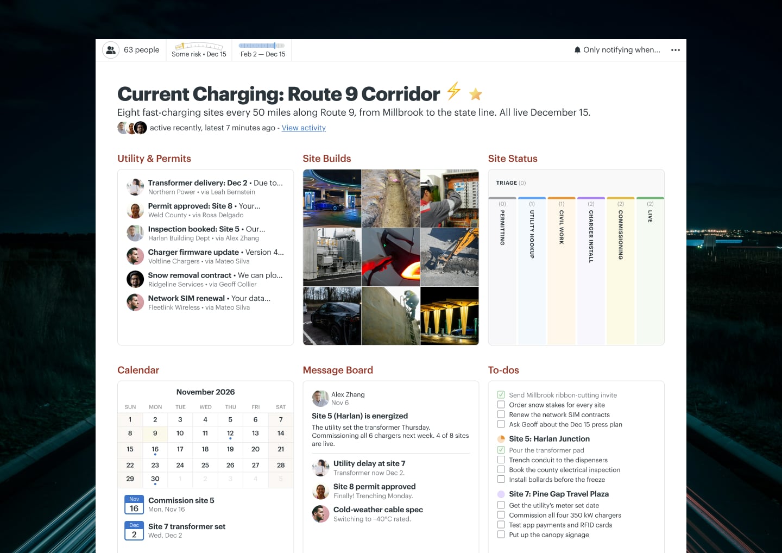782x553 pixels.
Task: Click Rosa Delgado's avatar on Permit approved
Action: [135, 210]
